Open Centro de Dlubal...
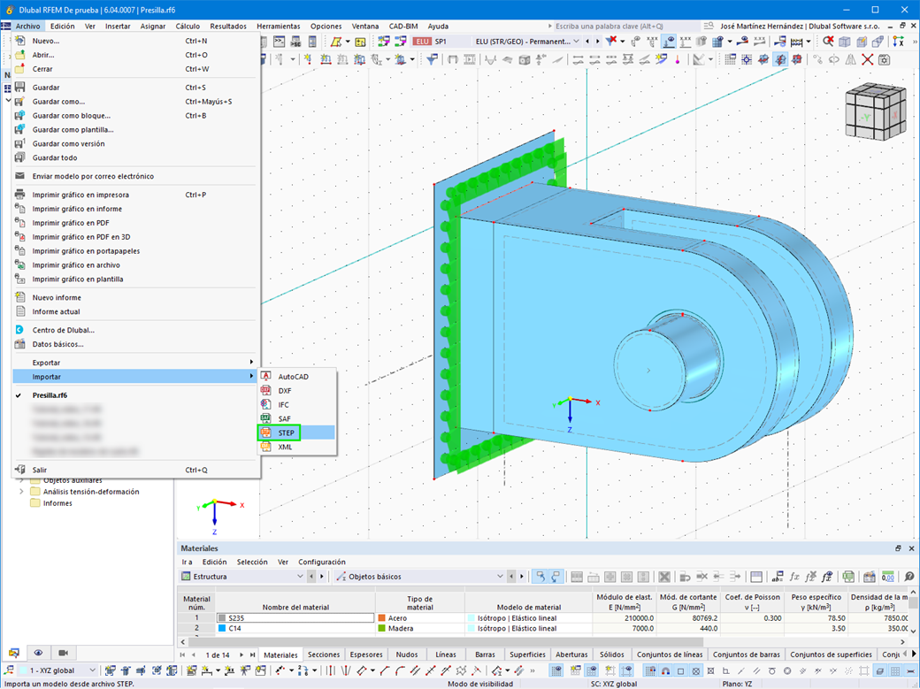920x689 pixels. (135, 330)
